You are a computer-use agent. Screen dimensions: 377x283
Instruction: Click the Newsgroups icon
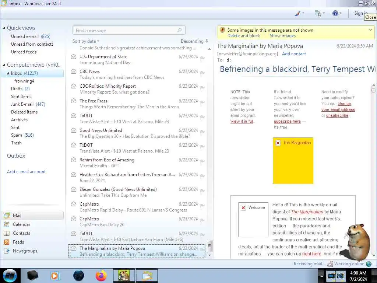pyautogui.click(x=7, y=251)
